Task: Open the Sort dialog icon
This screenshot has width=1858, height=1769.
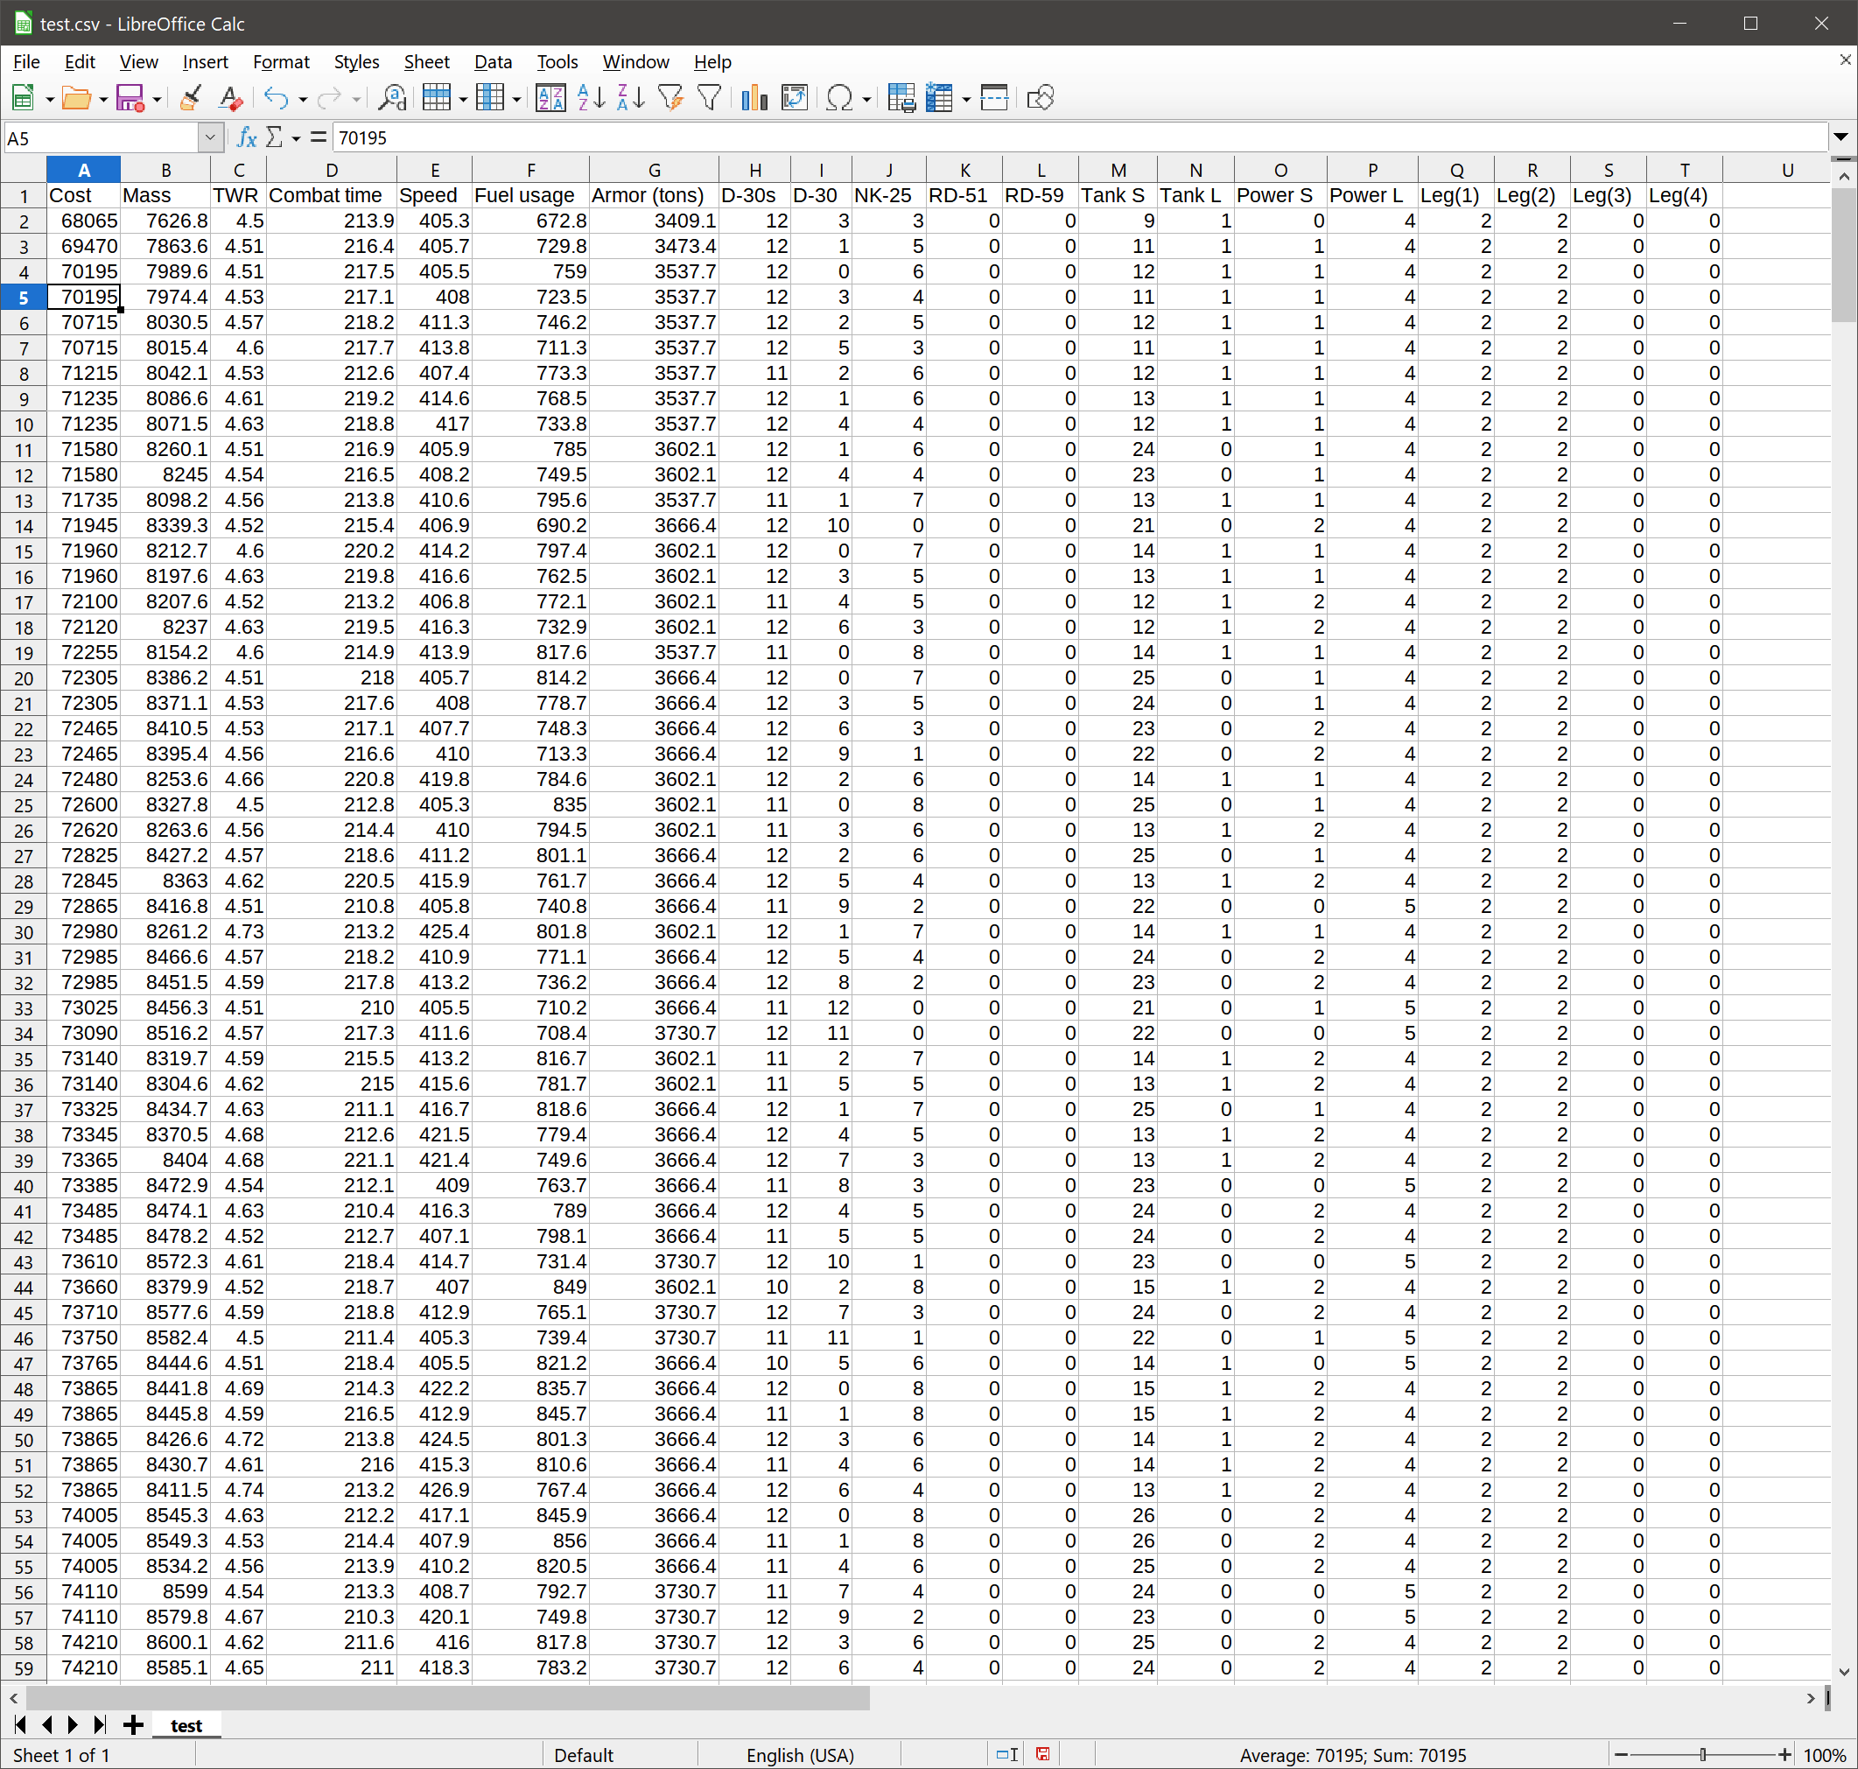Action: tap(550, 98)
